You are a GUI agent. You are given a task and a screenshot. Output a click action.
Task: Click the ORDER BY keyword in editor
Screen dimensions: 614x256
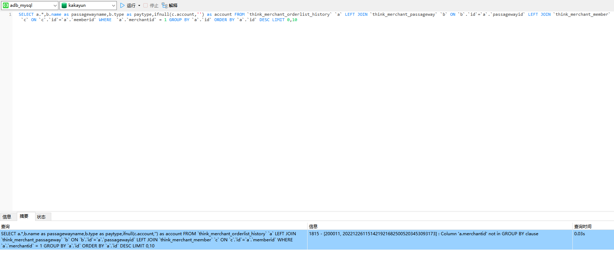coord(224,20)
